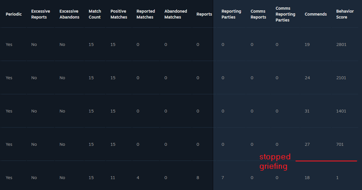Click the reported matches value 4
The image size is (362, 190).
tap(138, 178)
